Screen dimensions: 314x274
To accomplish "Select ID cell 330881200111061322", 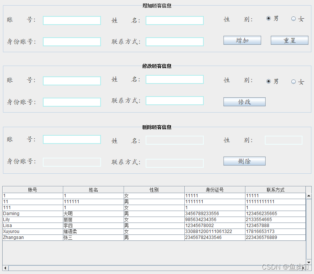I will (x=215, y=232).
